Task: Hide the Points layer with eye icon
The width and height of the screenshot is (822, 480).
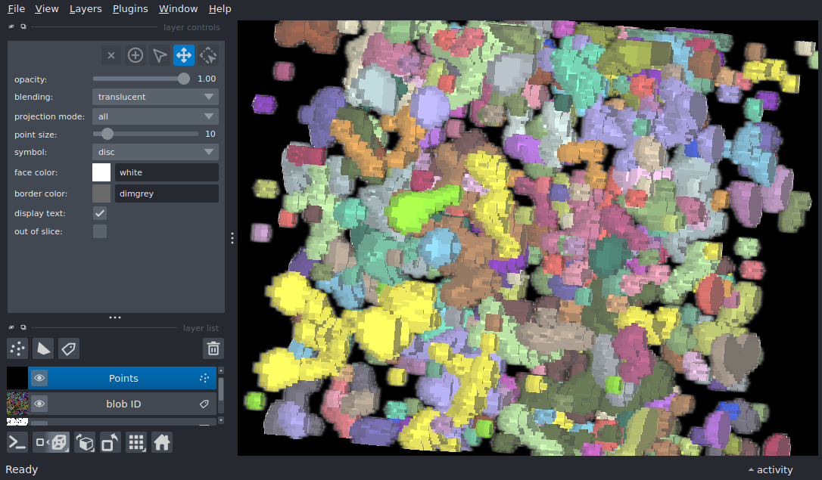Action: pos(39,379)
